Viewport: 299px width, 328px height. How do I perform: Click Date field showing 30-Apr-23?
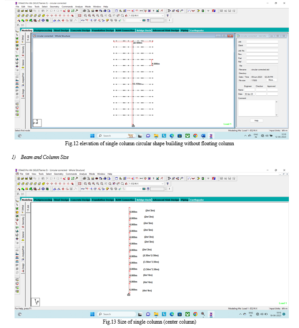point(250,94)
